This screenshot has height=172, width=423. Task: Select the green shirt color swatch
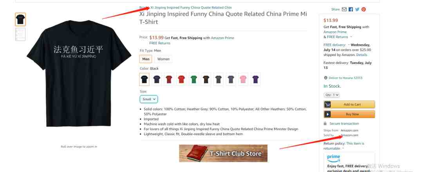(x=194, y=80)
